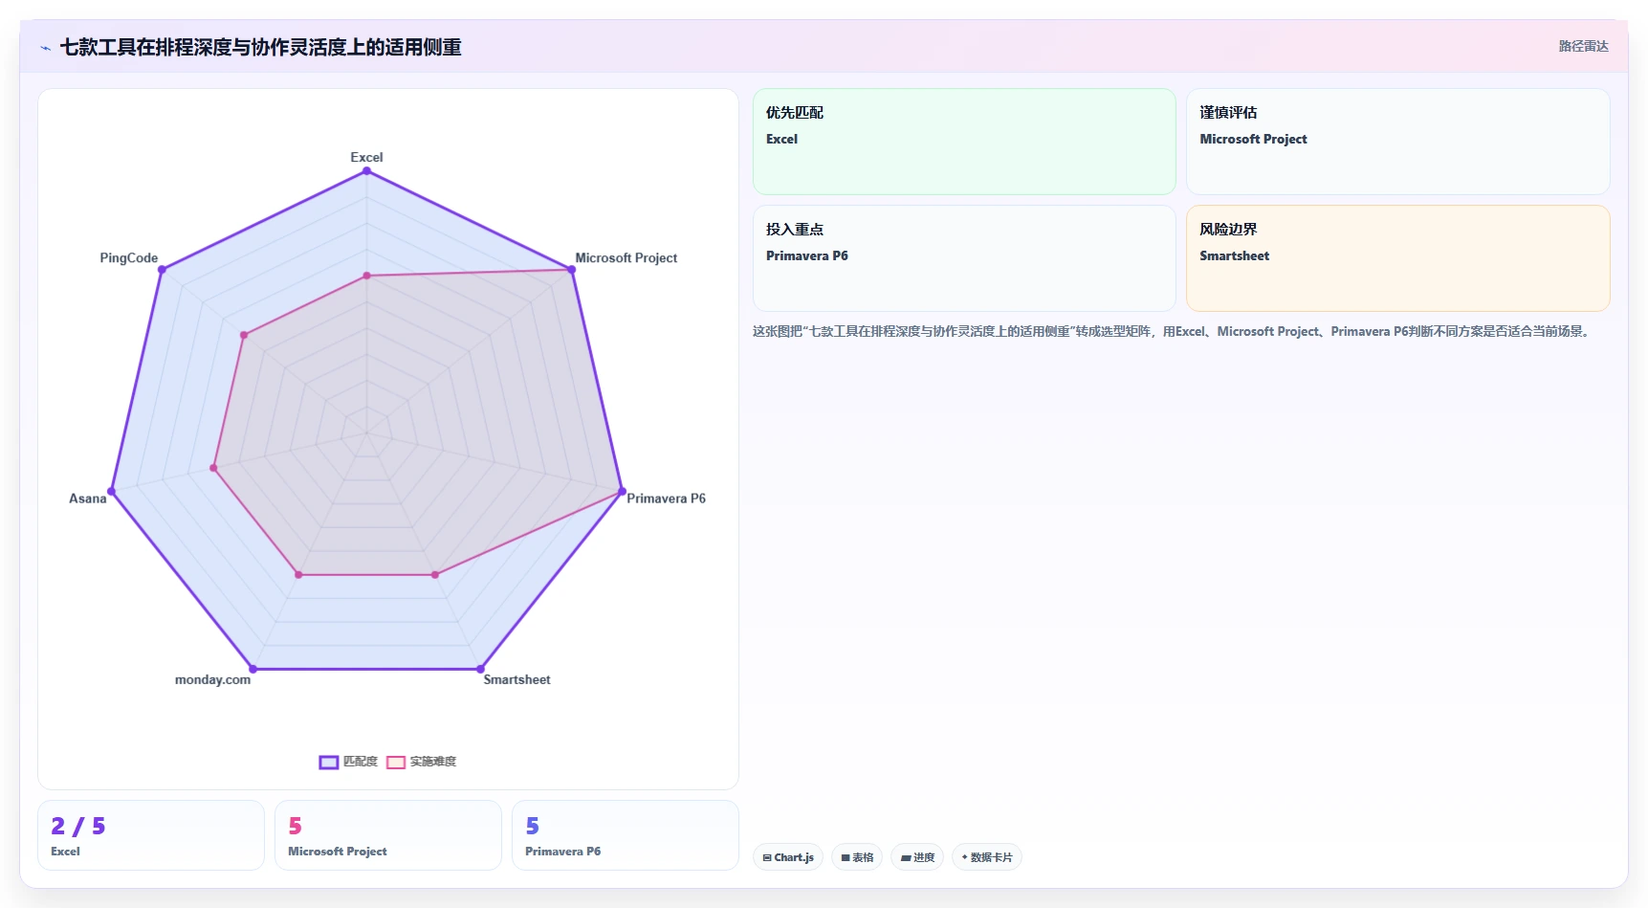Click the Excel axis label on radar
This screenshot has height=908, width=1648.
point(366,157)
